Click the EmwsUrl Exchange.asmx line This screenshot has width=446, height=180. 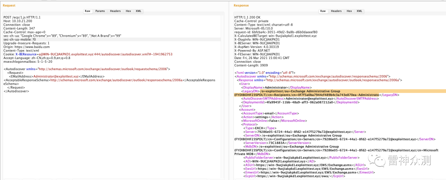(x=309, y=172)
